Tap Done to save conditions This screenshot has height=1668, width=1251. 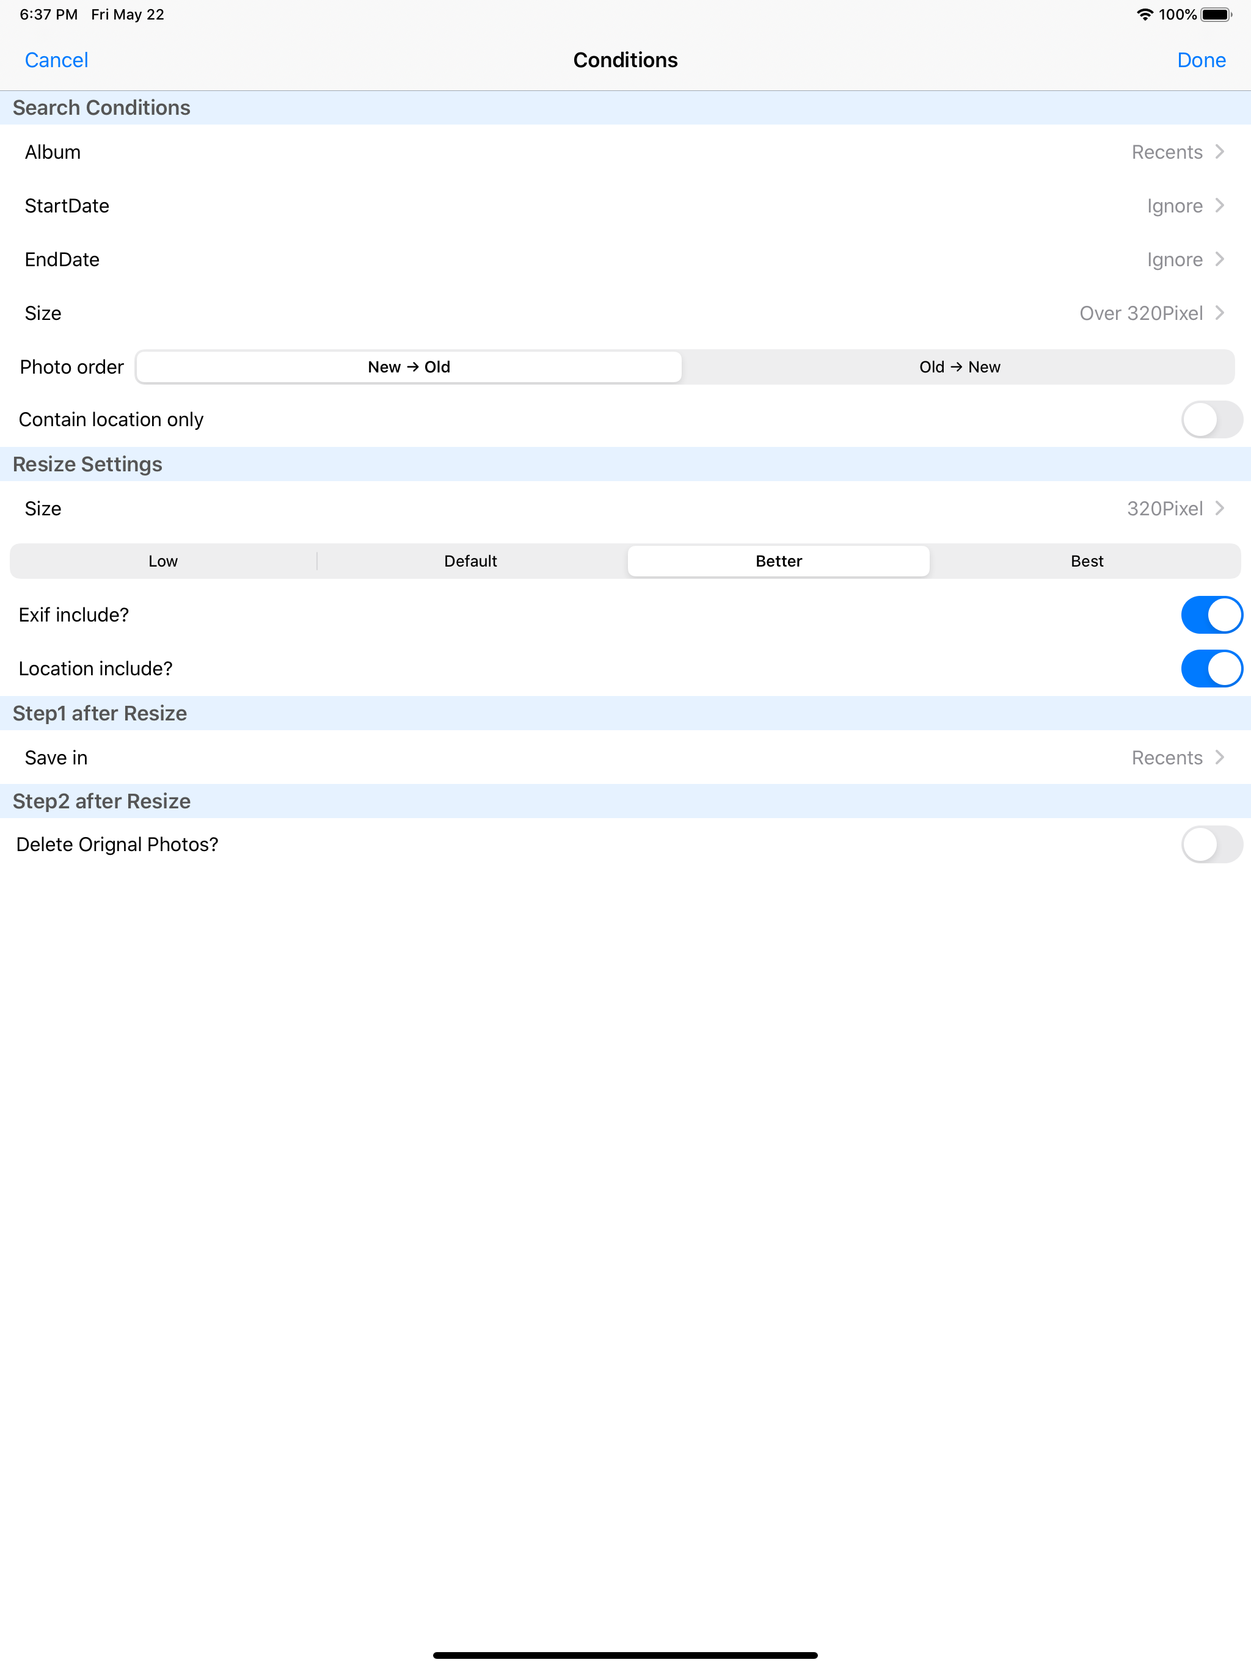pos(1200,60)
